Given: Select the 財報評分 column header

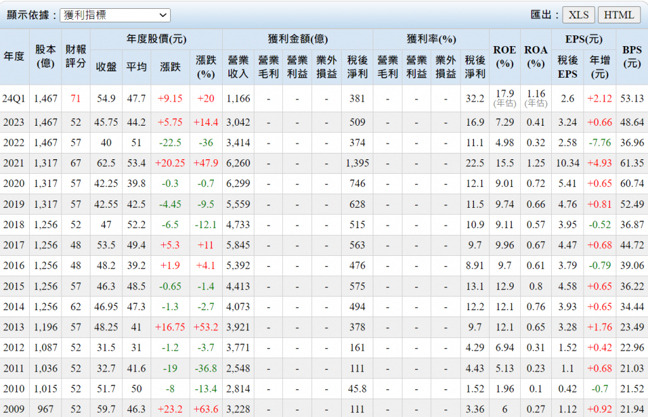Looking at the screenshot, I should pos(76,56).
